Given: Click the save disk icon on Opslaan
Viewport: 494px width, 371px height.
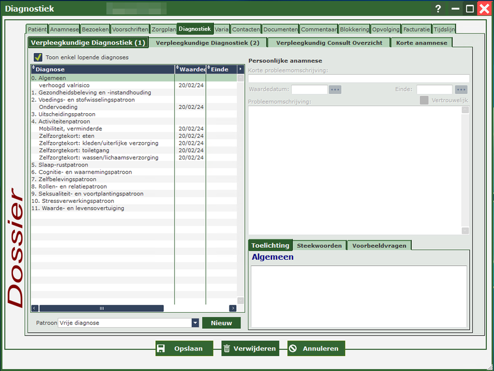Looking at the screenshot, I should tap(161, 349).
